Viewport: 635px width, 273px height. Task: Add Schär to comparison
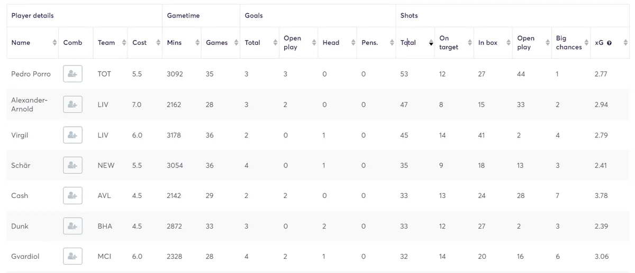click(72, 165)
